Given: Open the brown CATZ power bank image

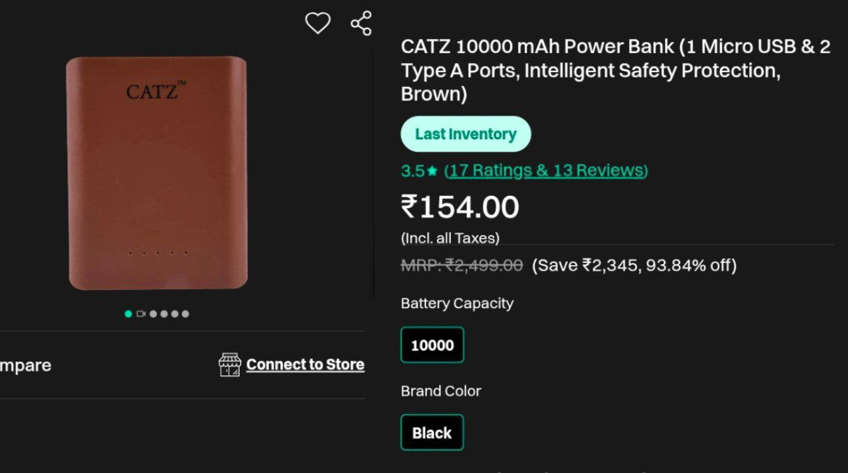Looking at the screenshot, I should [x=158, y=173].
